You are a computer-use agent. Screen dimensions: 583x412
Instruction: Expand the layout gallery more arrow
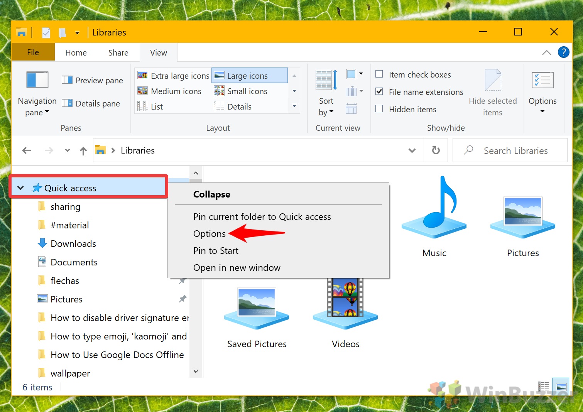point(294,106)
